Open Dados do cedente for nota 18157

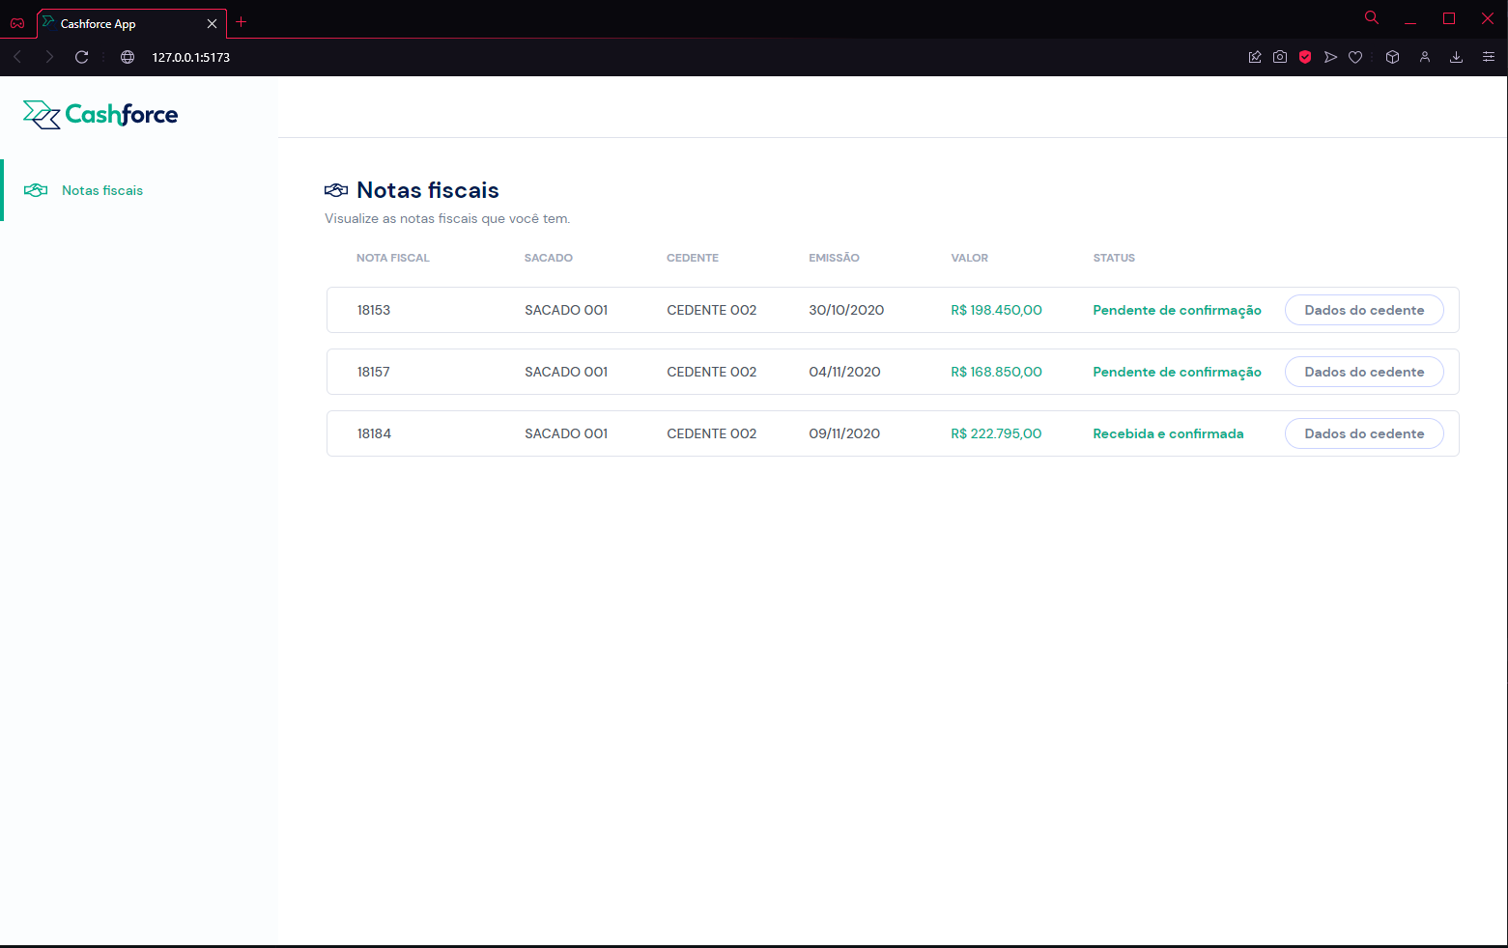(1364, 372)
